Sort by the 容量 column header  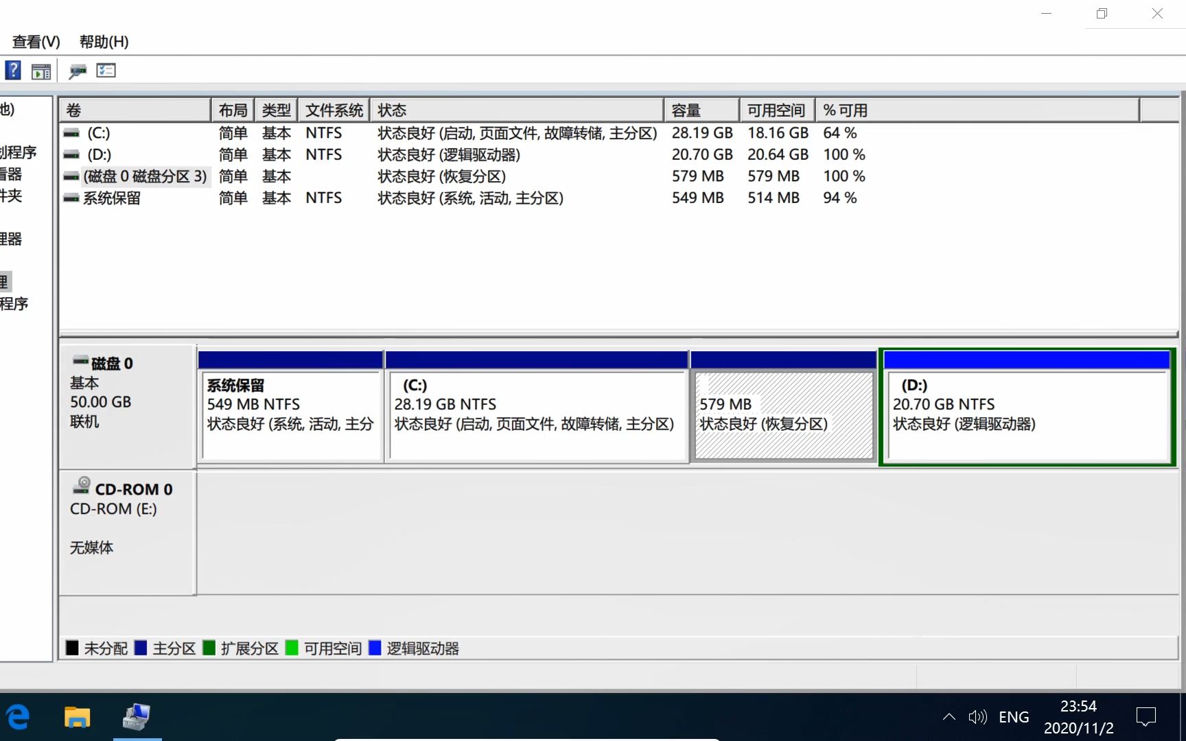[x=701, y=110]
